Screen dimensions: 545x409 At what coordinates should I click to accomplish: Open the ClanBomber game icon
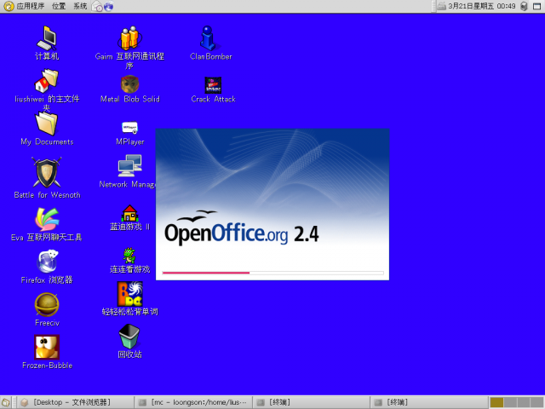point(209,38)
